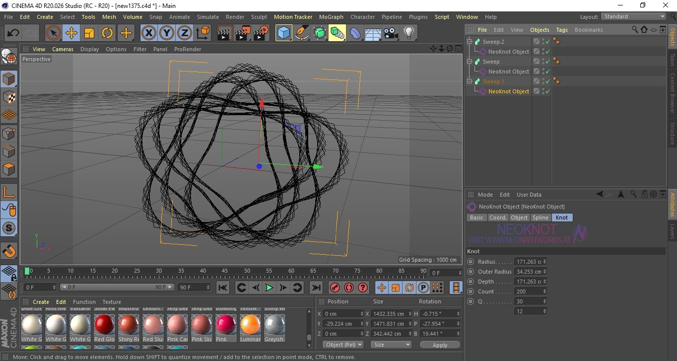Switch to the Knot tab
Viewport: 677px width, 361px height.
coord(562,217)
